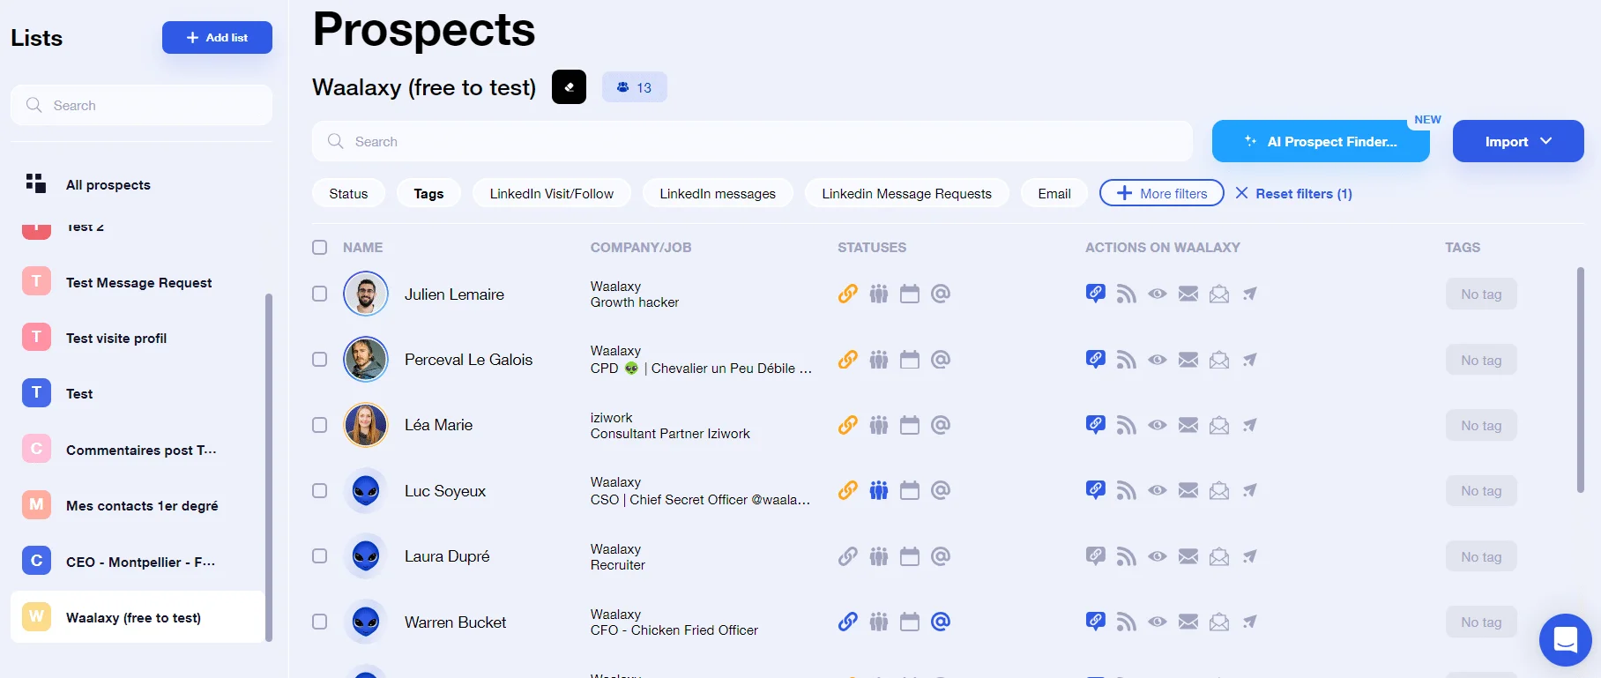Click Laura Dupré's message chat action icon

coord(1096,556)
